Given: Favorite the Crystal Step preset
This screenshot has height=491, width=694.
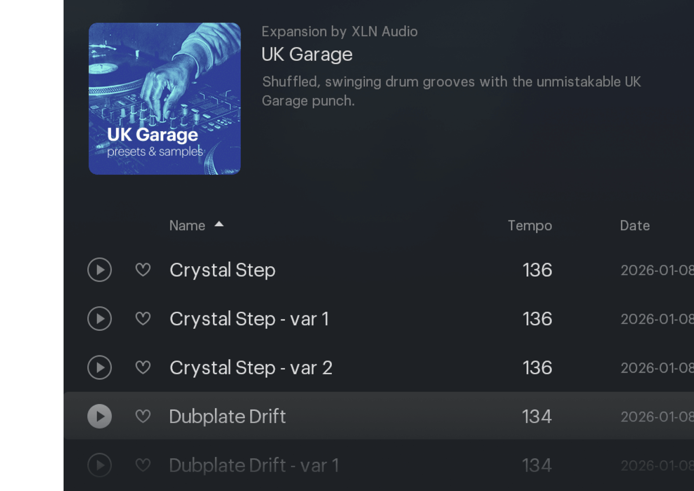Looking at the screenshot, I should pos(143,270).
